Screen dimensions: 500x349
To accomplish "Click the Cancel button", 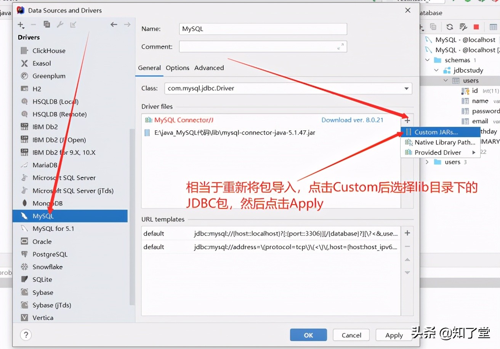I will 351,335.
